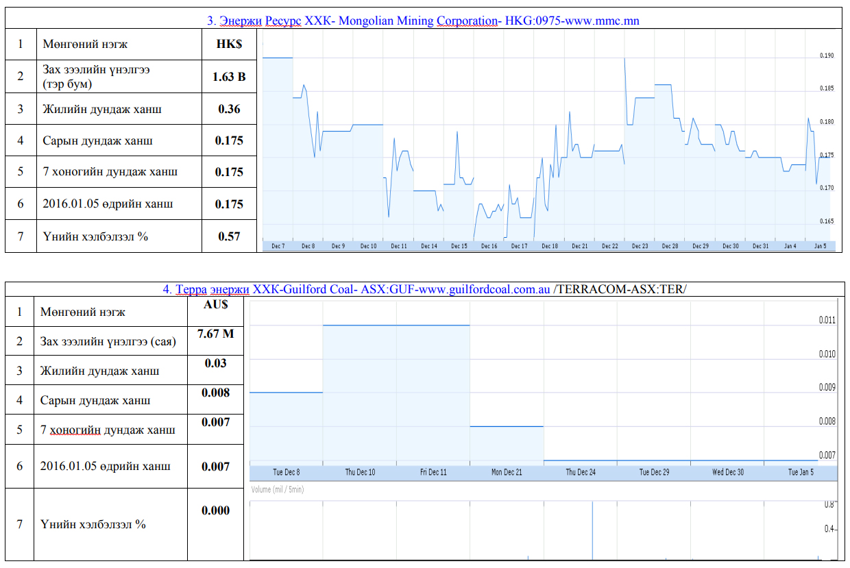Viewport: 850px width, 568px height.
Task: Click the HK$ currency cell
Action: tap(229, 45)
